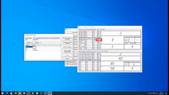The width and height of the screenshot is (169, 95).
Task: Select the СИДОРОВ row in the table
Action: [43, 50]
